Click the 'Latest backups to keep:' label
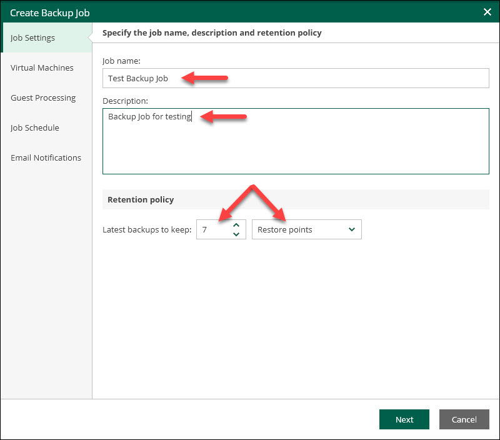500x440 pixels. 147,229
